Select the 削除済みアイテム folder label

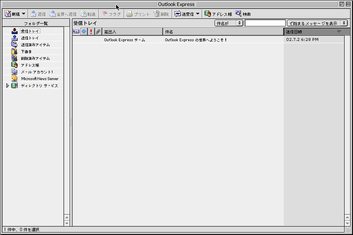point(35,58)
